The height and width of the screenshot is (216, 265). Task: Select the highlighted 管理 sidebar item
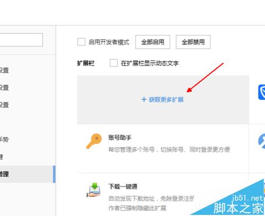coord(28,174)
